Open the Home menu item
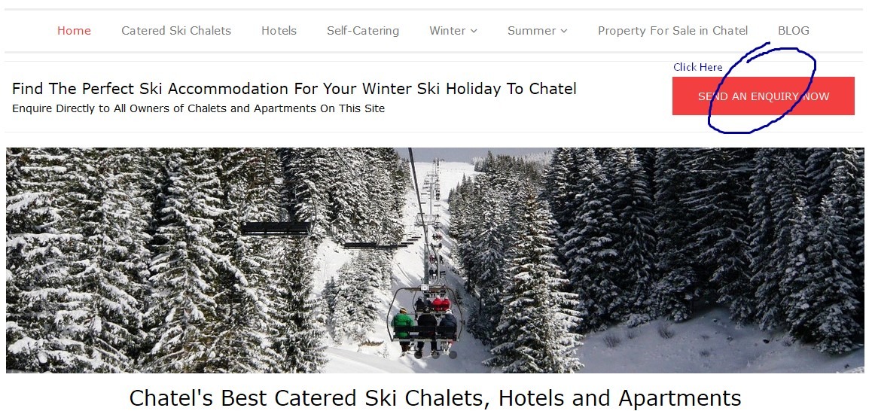 (74, 31)
